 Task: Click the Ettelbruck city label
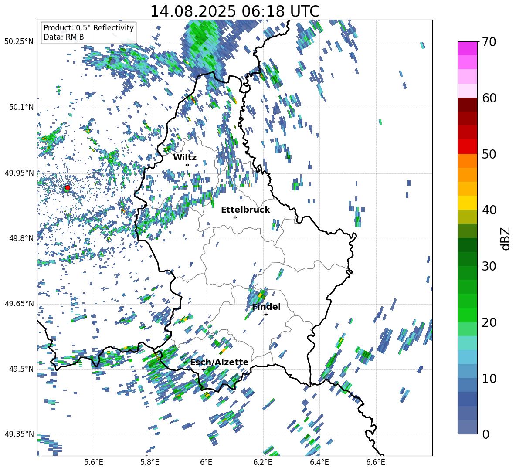pos(245,210)
